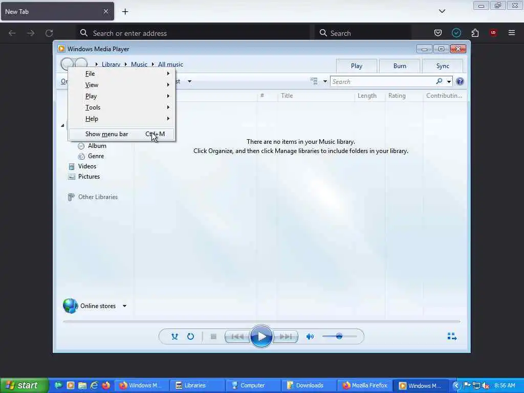Select Videos in the navigation pane
Image resolution: width=524 pixels, height=393 pixels.
tap(87, 166)
